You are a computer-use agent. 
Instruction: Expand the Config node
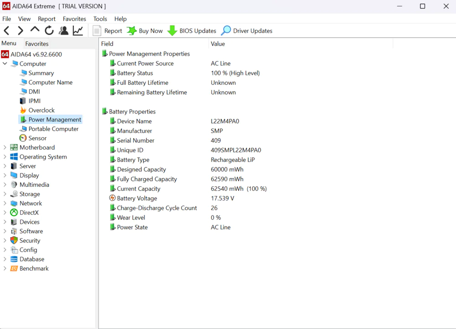pyautogui.click(x=5, y=250)
